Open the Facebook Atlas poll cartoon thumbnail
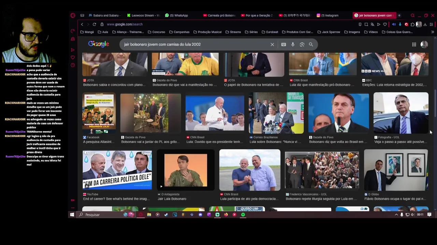Screen dimensions: 437x245 pos(99,113)
